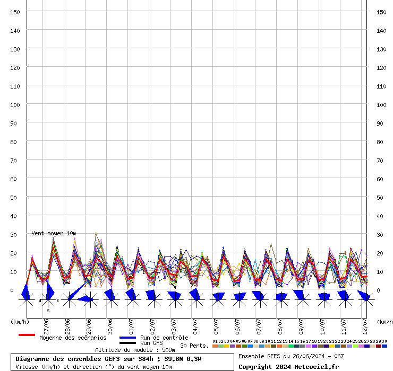This screenshot has height=371, width=393.
Task: Click the wind rose above the 01/07 label
Action: 132,299
